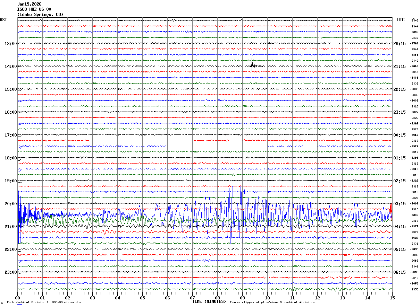Click minute label 03 on the time axis

coord(92,298)
